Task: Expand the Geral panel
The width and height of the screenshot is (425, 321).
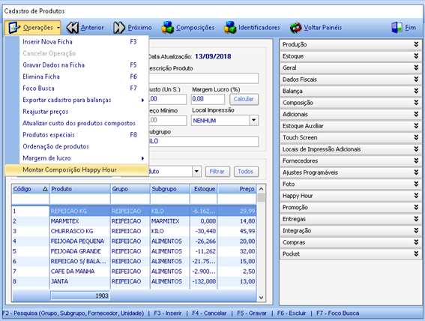Action: [x=350, y=68]
